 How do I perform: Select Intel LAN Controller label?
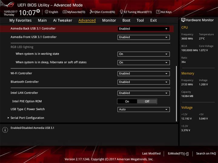coord(24,93)
